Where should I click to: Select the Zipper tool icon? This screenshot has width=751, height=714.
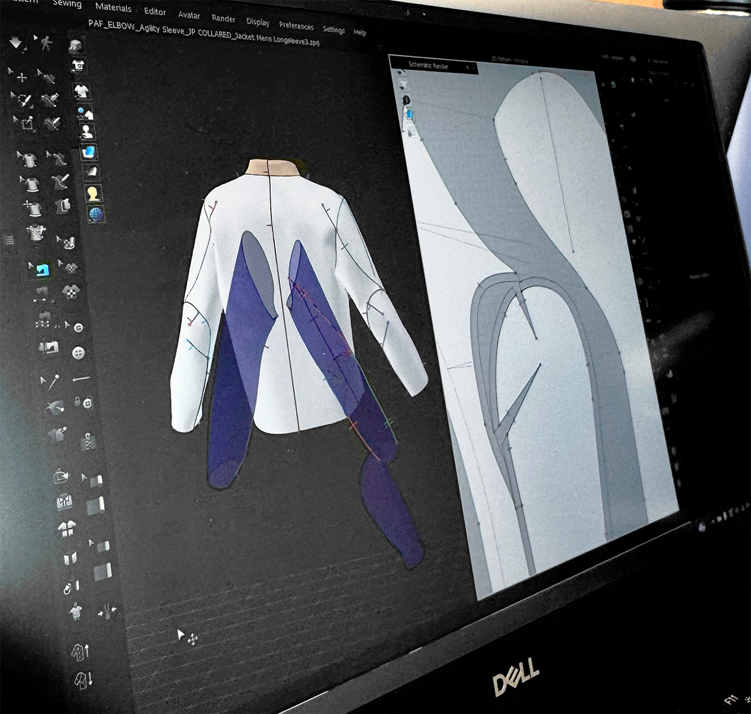coord(88,441)
